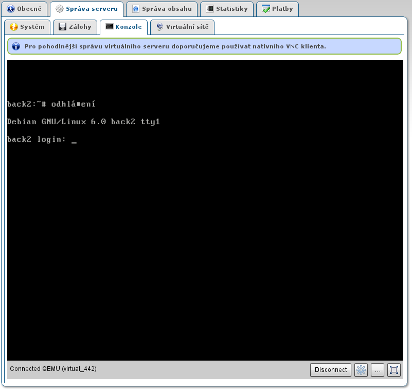Select the Konzole sub-tab
412x391 pixels.
124,27
